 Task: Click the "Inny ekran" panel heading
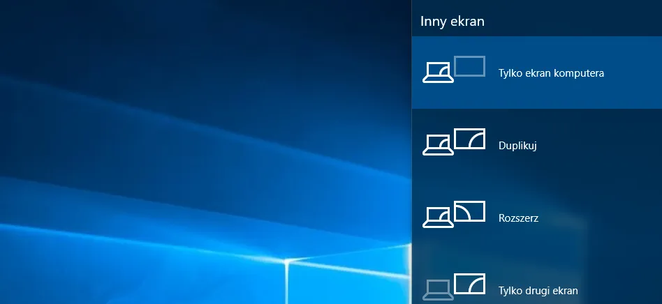click(x=453, y=21)
